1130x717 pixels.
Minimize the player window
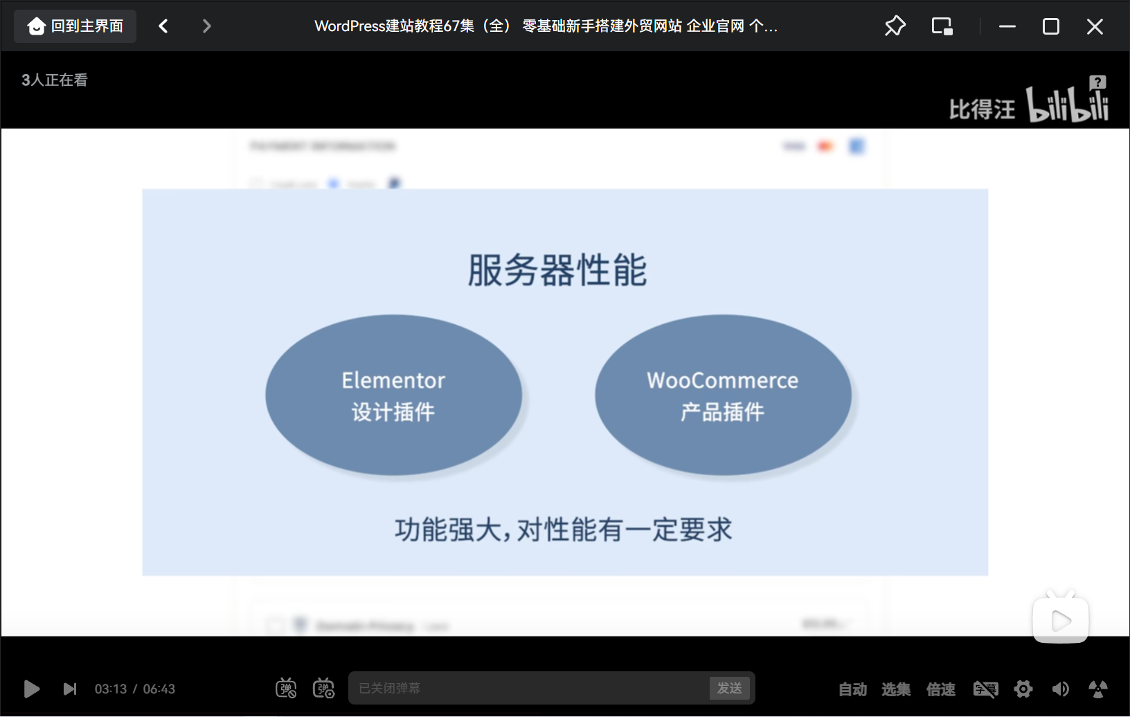click(x=1007, y=26)
